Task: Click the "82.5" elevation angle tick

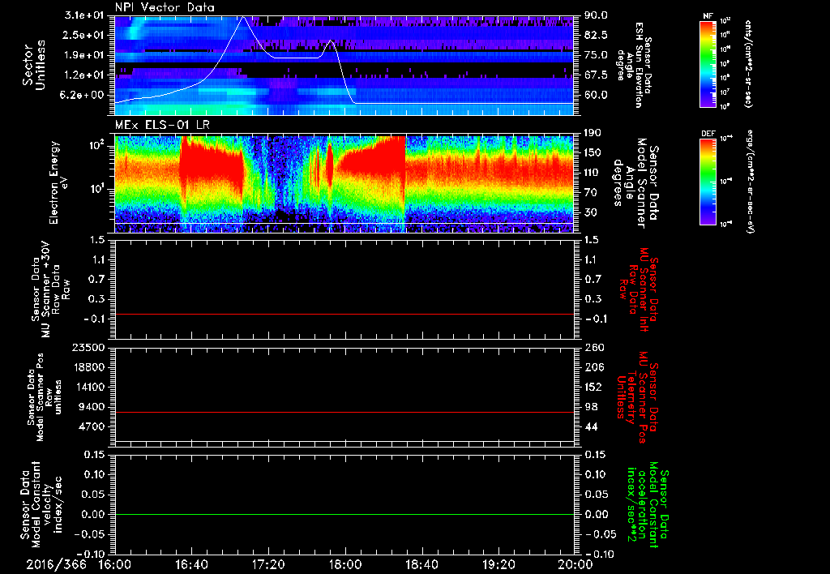Action: 596,35
